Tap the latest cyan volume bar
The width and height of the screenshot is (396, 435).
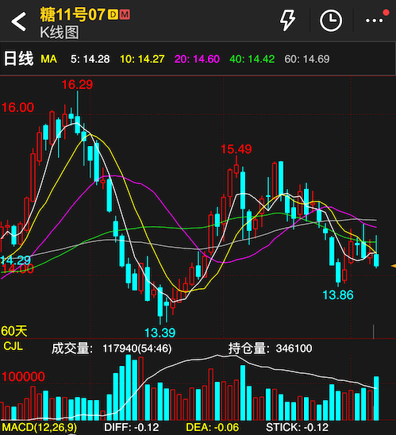(x=376, y=398)
